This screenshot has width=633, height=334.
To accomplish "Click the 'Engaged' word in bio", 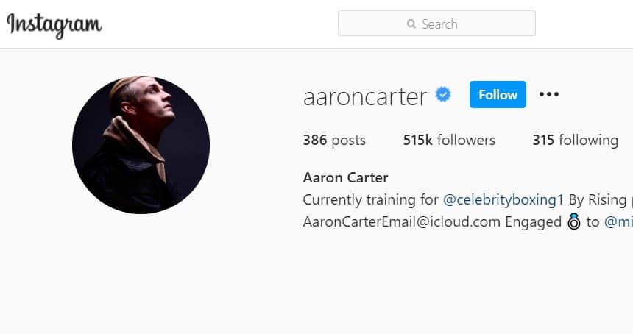I will coord(534,222).
